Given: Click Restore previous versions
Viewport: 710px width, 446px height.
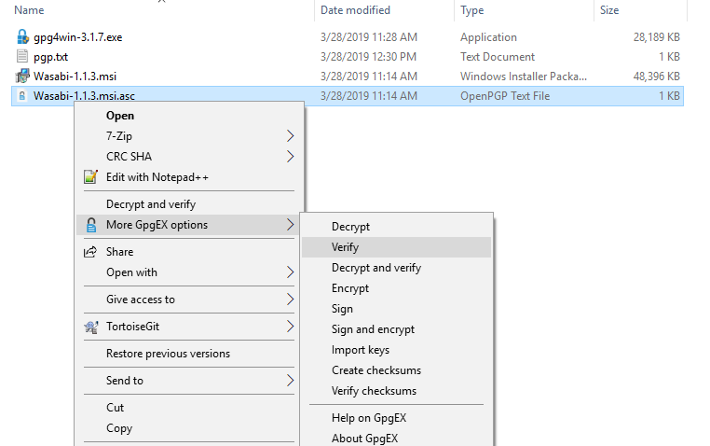Looking at the screenshot, I should point(168,354).
